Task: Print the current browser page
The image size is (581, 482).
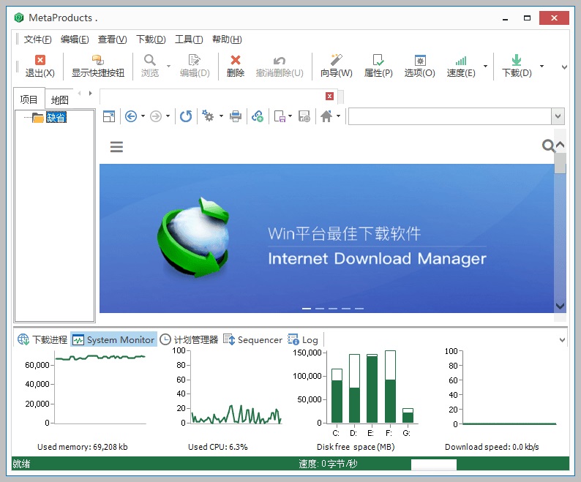Action: coord(236,116)
